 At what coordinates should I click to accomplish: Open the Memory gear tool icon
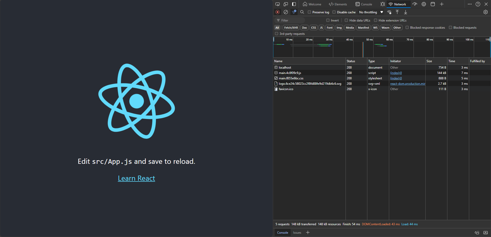(424, 4)
